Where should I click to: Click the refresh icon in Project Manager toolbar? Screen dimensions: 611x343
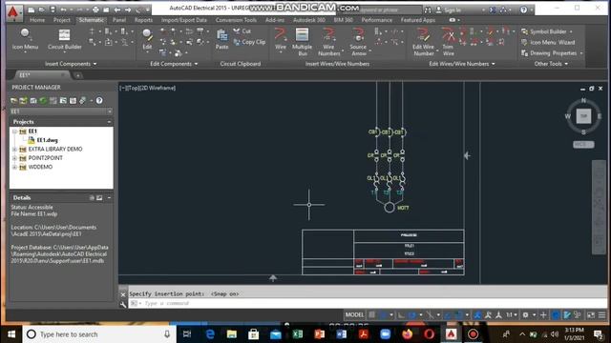43,101
